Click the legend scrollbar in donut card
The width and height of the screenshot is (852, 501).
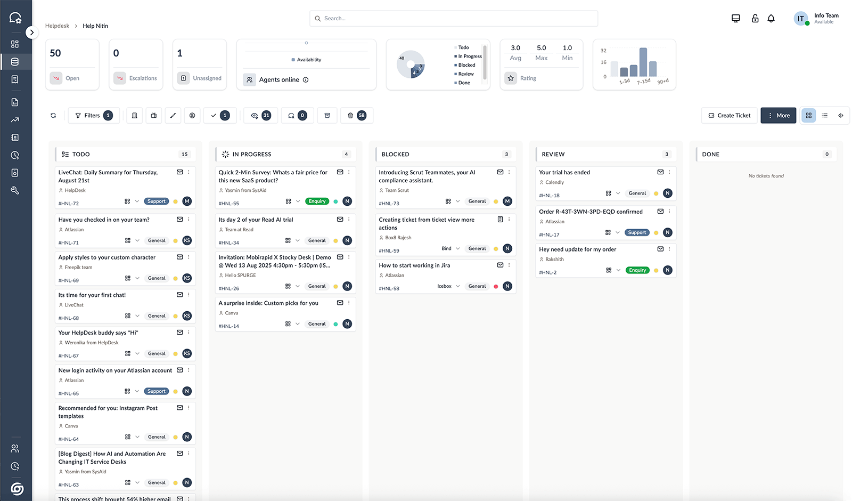click(x=485, y=62)
